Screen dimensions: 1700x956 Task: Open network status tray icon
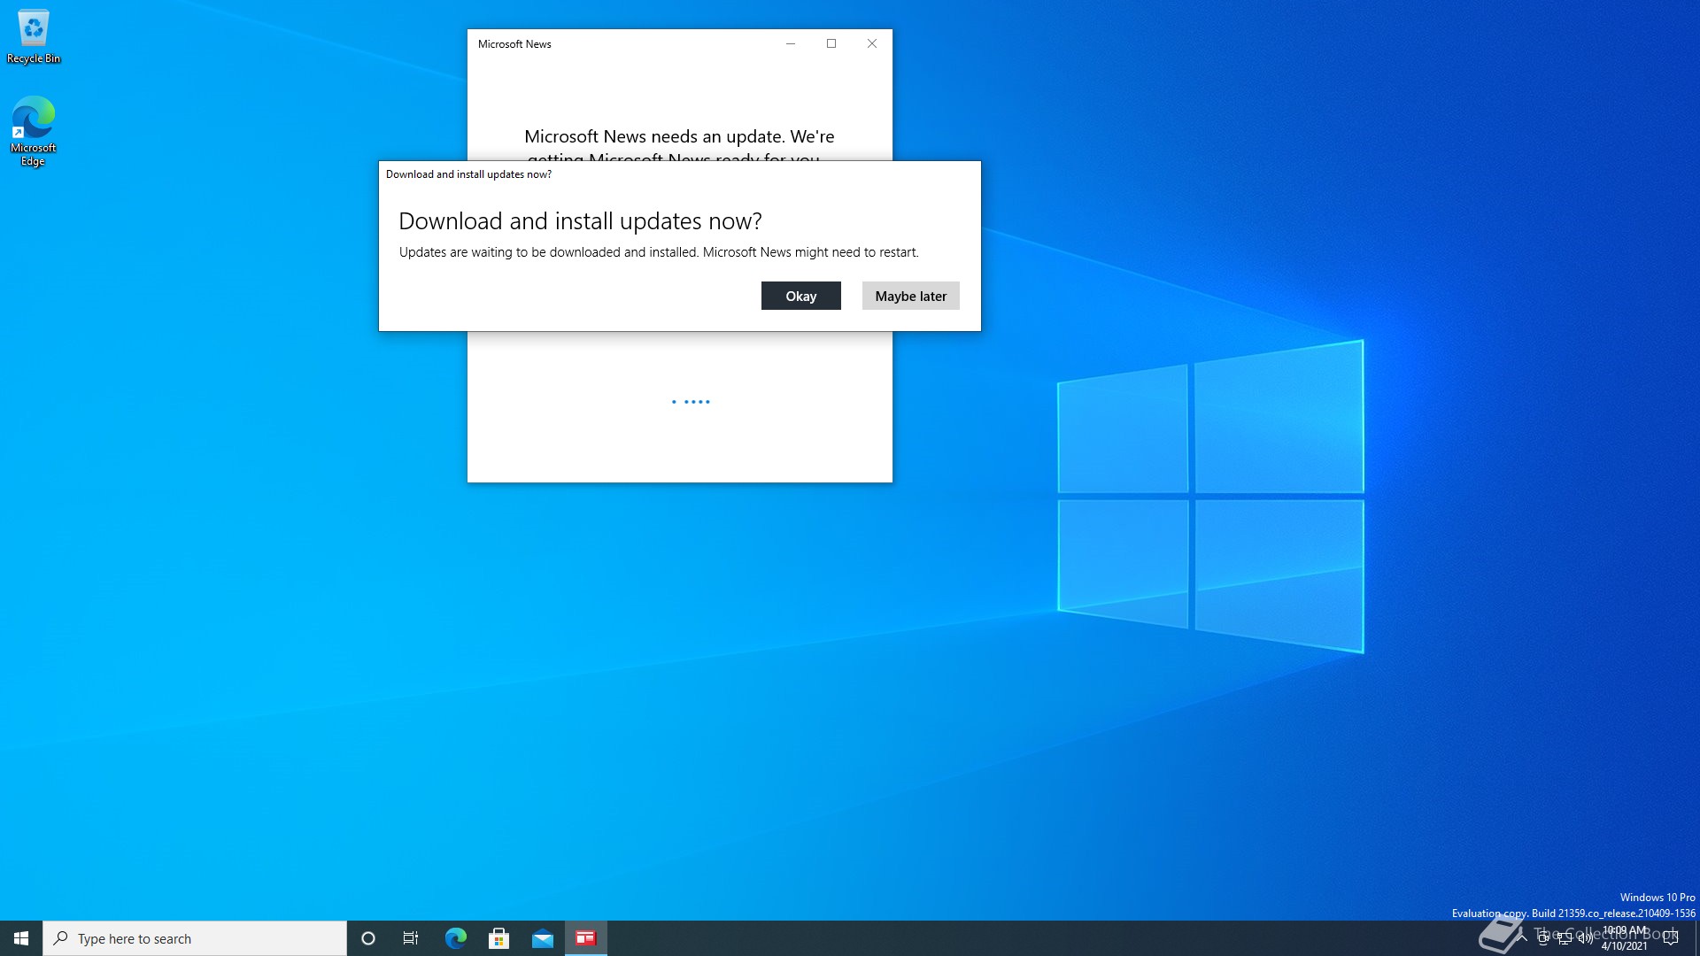1565,938
